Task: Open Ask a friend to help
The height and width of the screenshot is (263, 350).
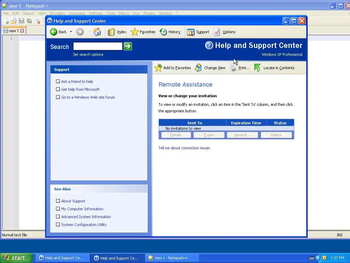Action: 77,82
